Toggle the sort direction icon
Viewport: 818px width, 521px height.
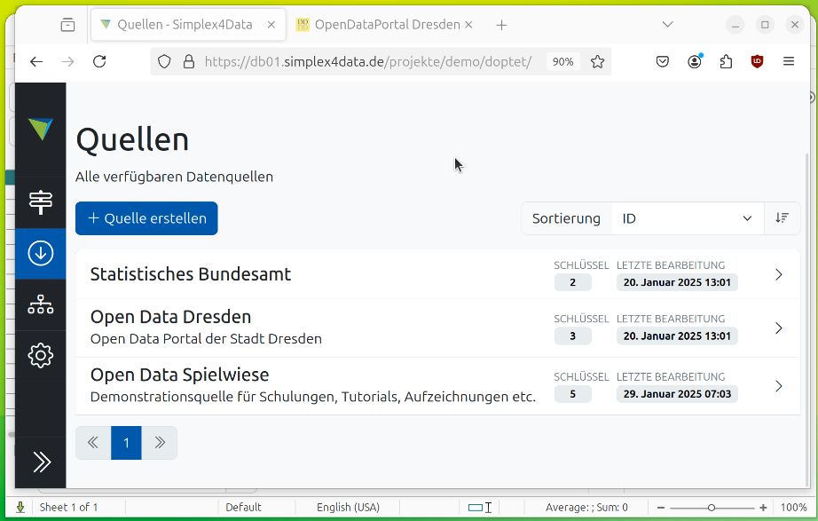[x=782, y=218]
